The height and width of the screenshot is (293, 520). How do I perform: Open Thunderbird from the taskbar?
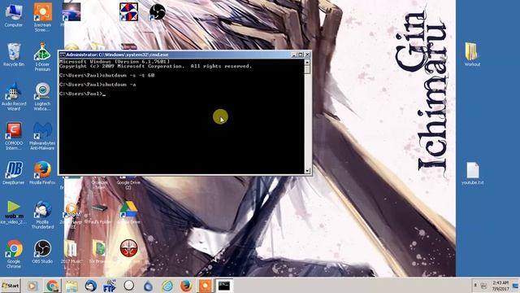pos(90,286)
